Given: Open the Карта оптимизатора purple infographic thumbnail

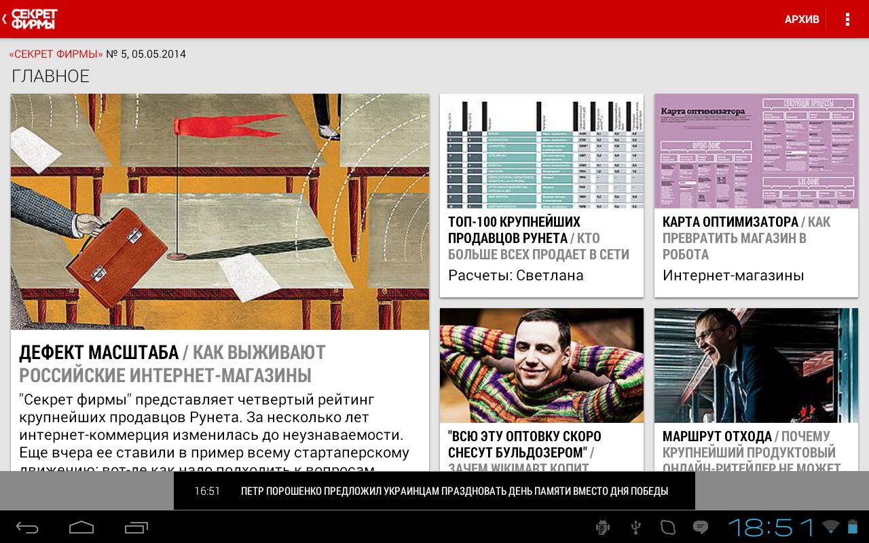Looking at the screenshot, I should click(756, 151).
